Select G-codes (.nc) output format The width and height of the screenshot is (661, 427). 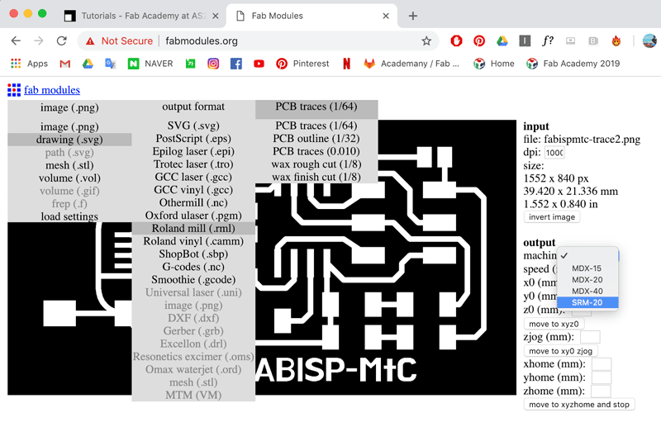(193, 267)
